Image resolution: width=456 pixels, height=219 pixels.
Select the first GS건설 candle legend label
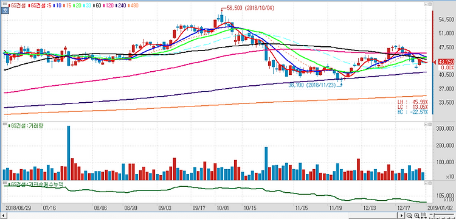point(18,5)
